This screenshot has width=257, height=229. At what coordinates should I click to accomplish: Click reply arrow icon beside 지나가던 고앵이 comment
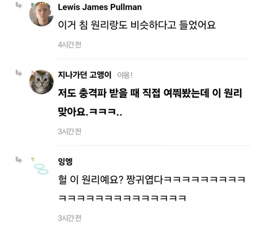pyautogui.click(x=19, y=73)
